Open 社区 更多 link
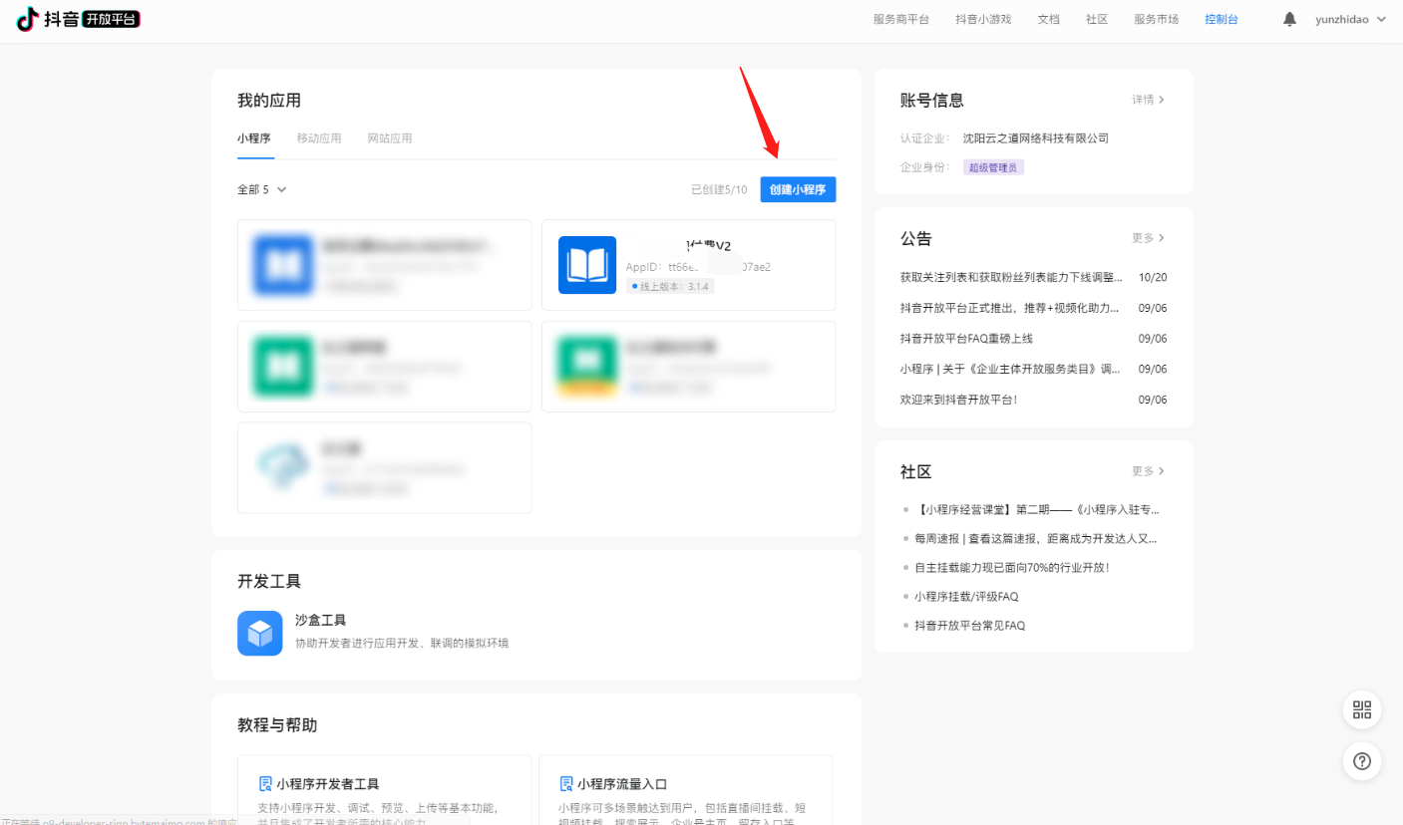The width and height of the screenshot is (1403, 825). click(x=1148, y=470)
